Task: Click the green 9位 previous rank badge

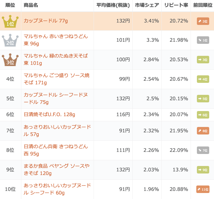Action: click(x=203, y=170)
